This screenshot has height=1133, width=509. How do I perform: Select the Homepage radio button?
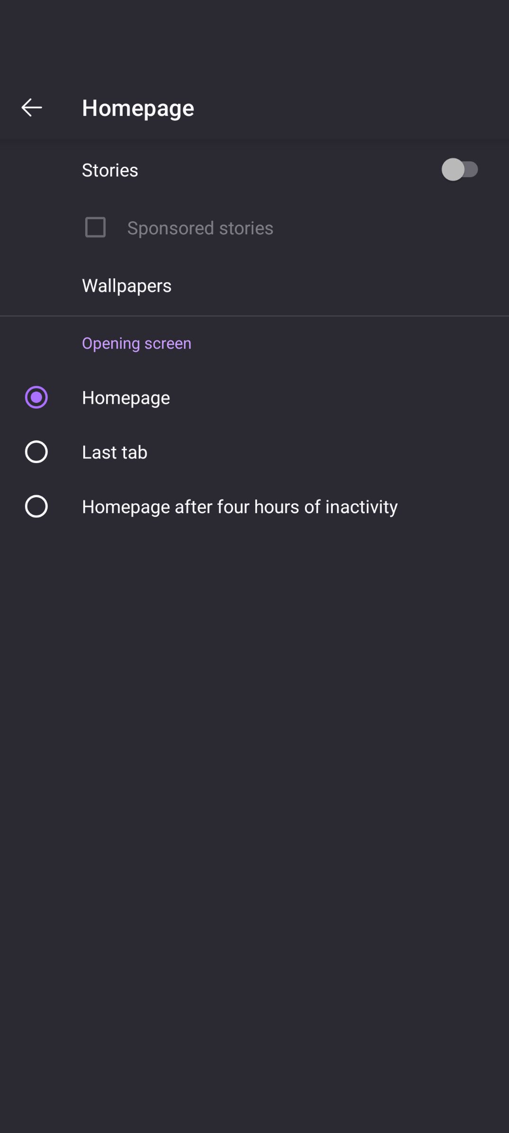click(x=36, y=397)
